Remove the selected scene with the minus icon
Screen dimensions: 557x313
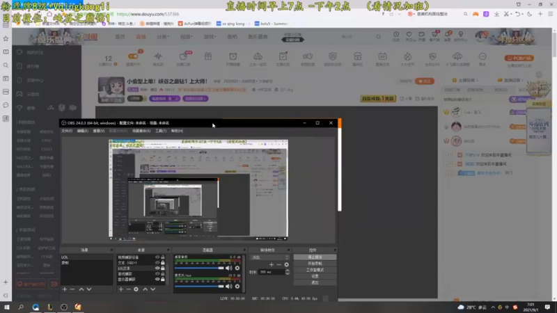point(72,289)
